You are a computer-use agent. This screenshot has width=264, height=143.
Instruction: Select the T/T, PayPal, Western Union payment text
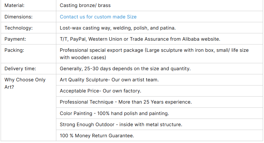[140, 39]
